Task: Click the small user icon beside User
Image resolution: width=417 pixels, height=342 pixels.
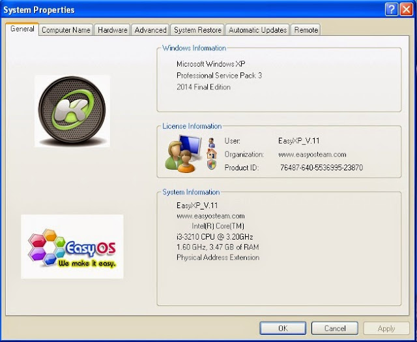Action: coord(212,143)
